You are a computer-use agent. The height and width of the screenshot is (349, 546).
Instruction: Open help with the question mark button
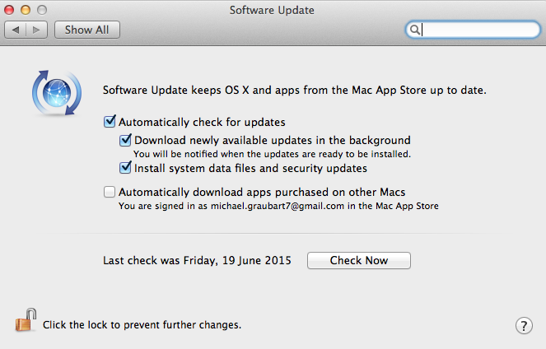click(524, 325)
